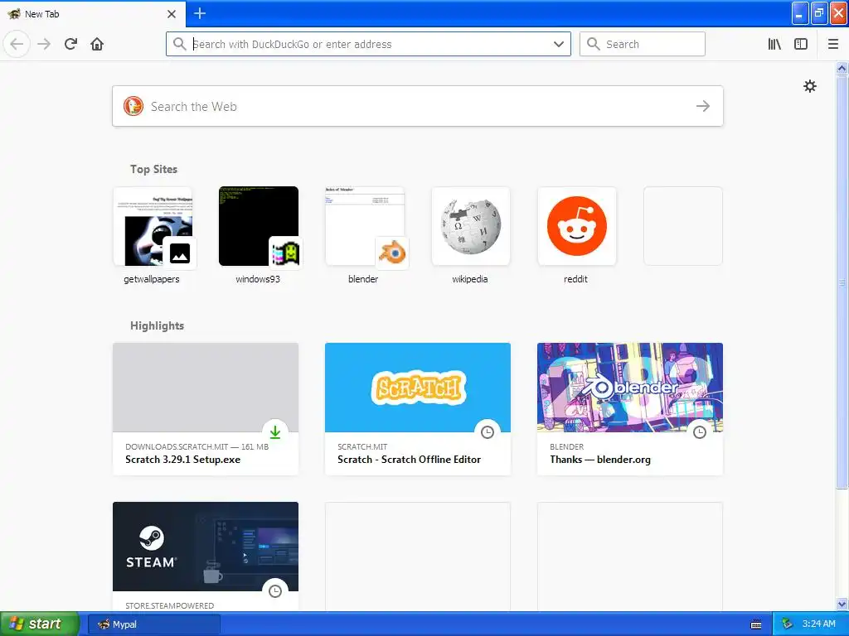The width and height of the screenshot is (849, 636).
Task: Select the Mypal taskbar button
Action: (154, 624)
